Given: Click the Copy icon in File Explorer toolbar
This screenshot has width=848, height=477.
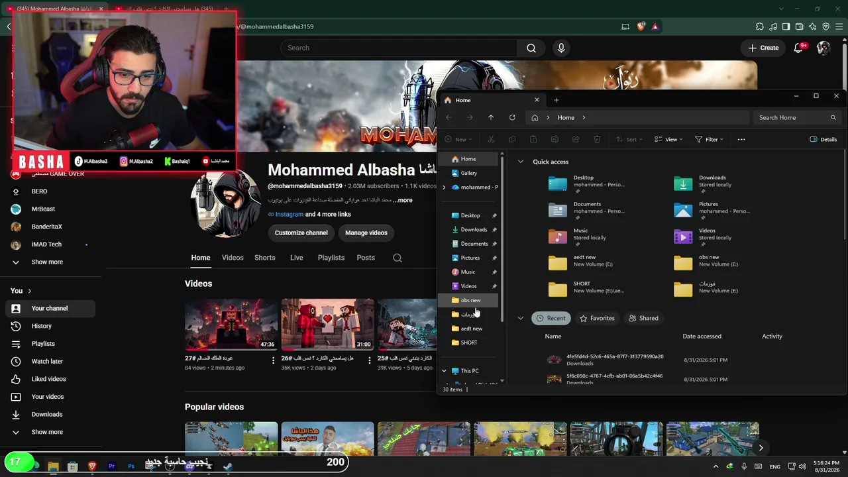Looking at the screenshot, I should (512, 139).
